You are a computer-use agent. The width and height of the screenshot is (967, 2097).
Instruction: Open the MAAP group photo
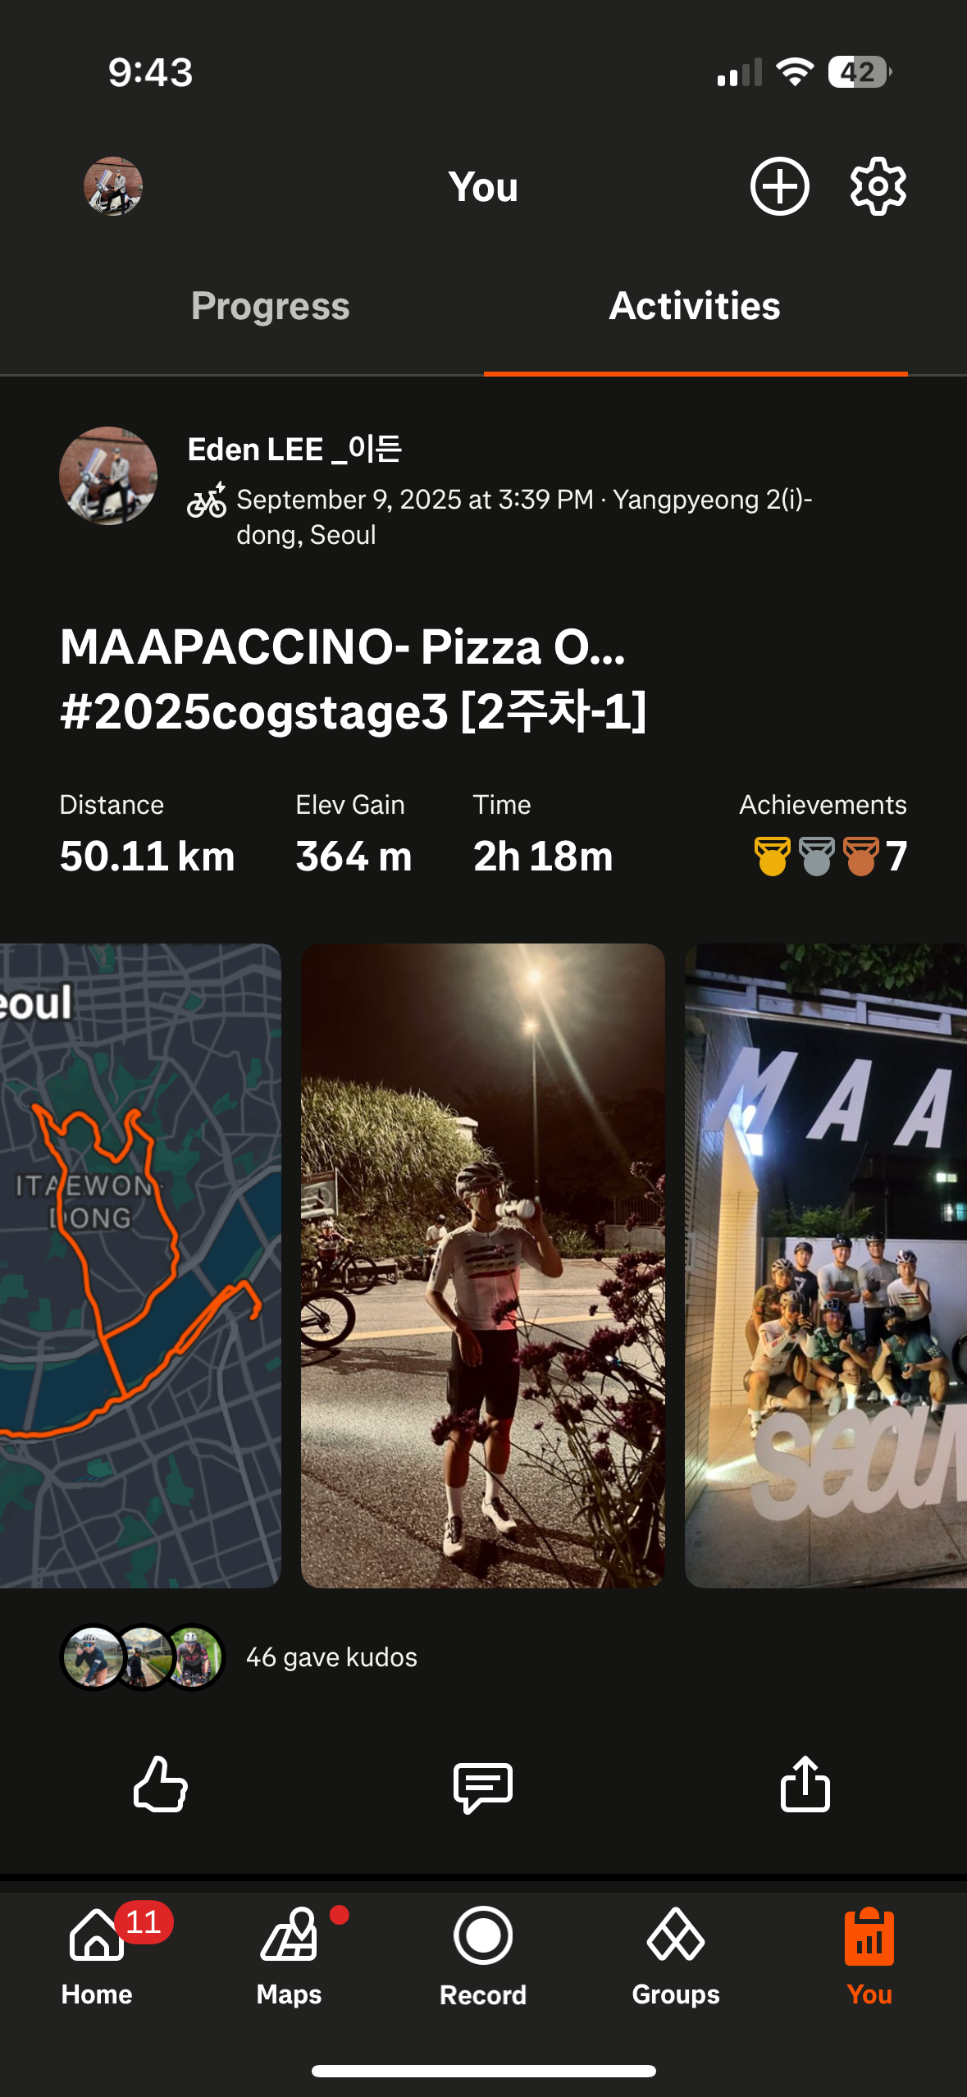(826, 1265)
